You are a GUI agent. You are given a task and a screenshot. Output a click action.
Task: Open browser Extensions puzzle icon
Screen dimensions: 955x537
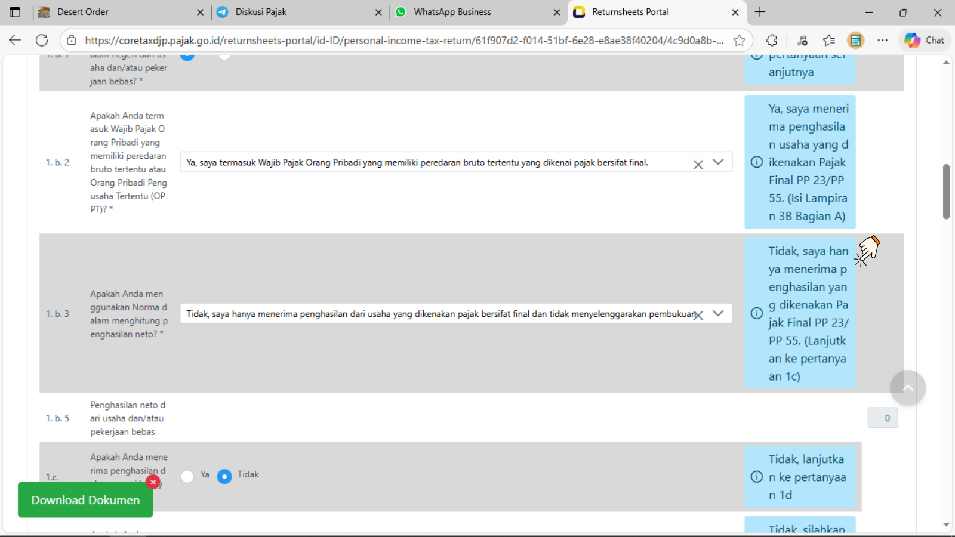coord(772,40)
